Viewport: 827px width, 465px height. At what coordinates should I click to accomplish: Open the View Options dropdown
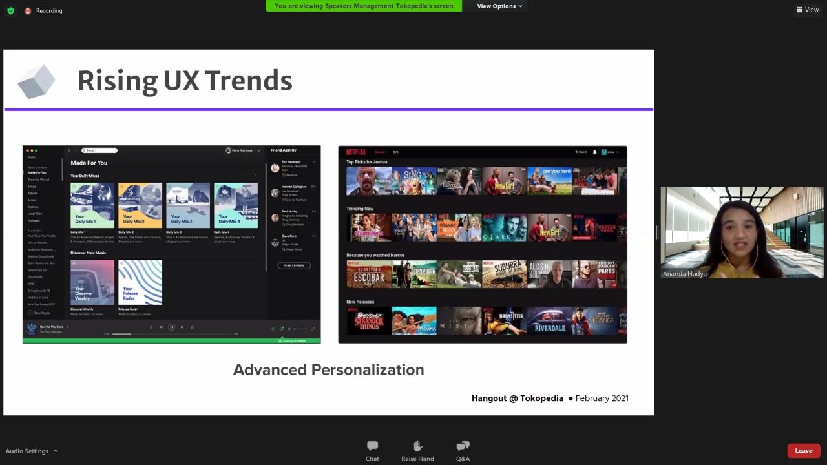tap(499, 6)
